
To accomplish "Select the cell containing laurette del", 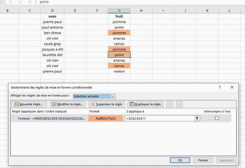I will pyautogui.click(x=52, y=55).
